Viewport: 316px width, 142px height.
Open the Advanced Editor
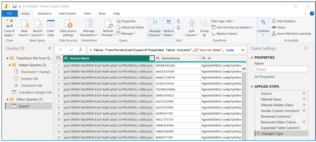point(130,27)
